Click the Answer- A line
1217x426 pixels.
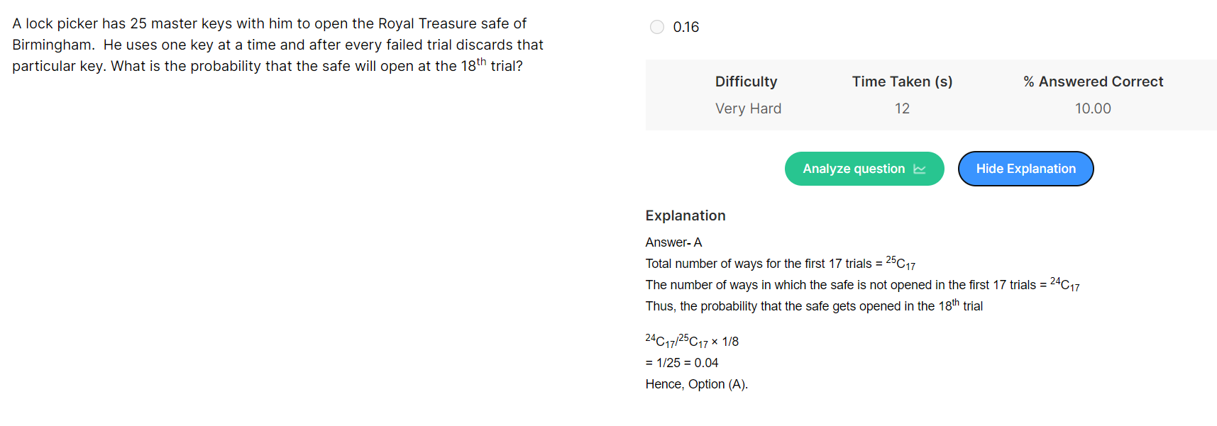(673, 242)
